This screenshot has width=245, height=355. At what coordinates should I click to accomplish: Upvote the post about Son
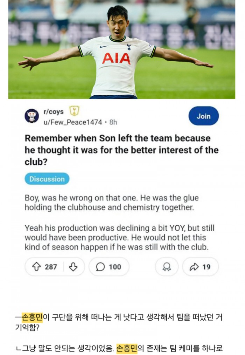37,267
